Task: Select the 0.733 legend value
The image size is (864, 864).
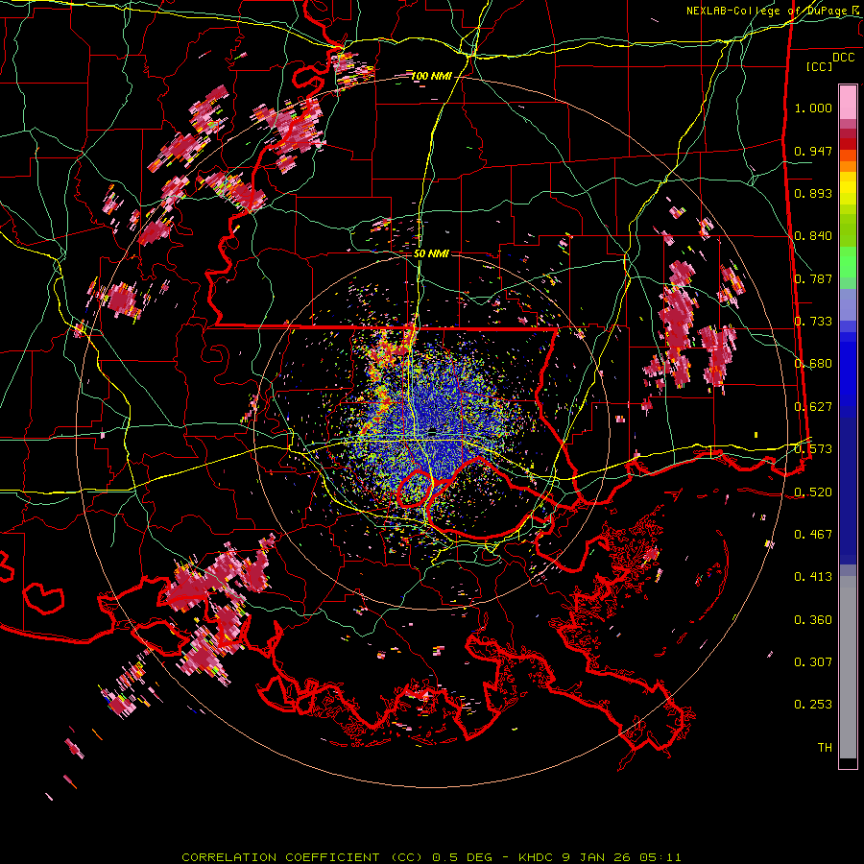Action: (813, 322)
